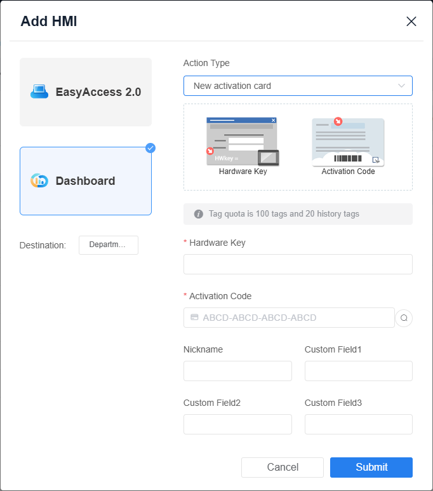Click the Nickname text field
Image resolution: width=433 pixels, height=491 pixels.
[x=237, y=371]
